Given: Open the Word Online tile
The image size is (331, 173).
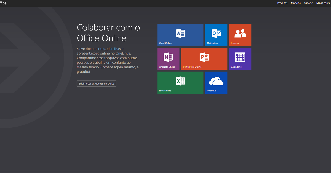Looking at the screenshot, I should pyautogui.click(x=180, y=35).
